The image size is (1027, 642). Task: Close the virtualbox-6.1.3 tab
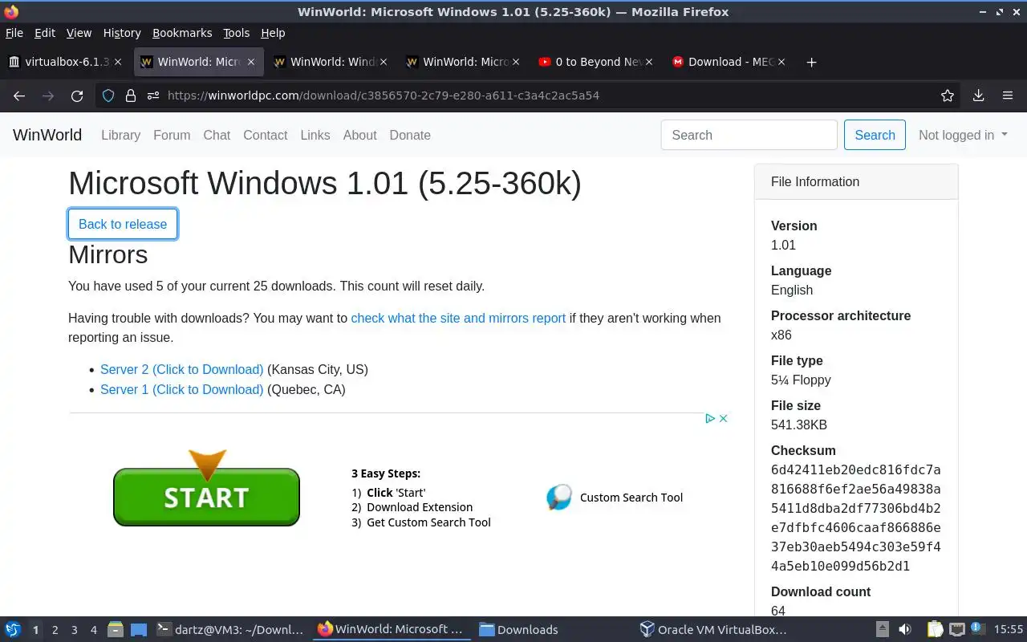118,62
